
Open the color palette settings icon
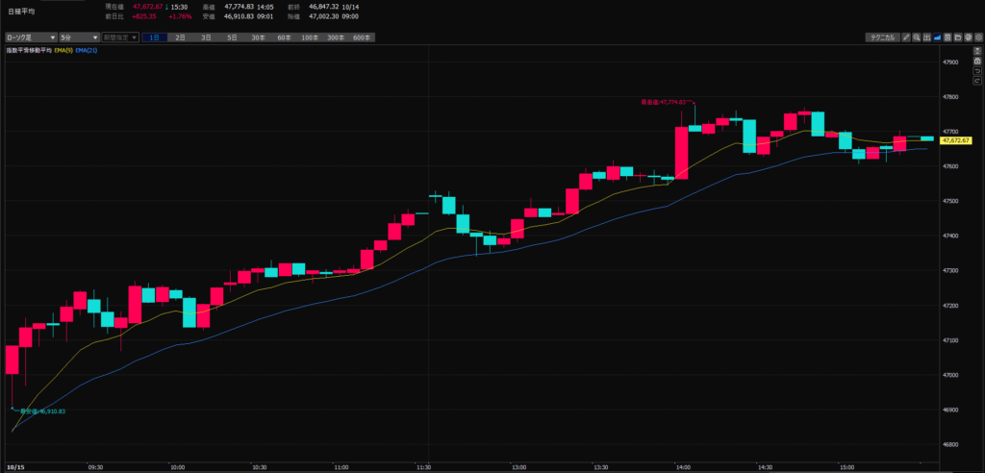click(x=968, y=37)
